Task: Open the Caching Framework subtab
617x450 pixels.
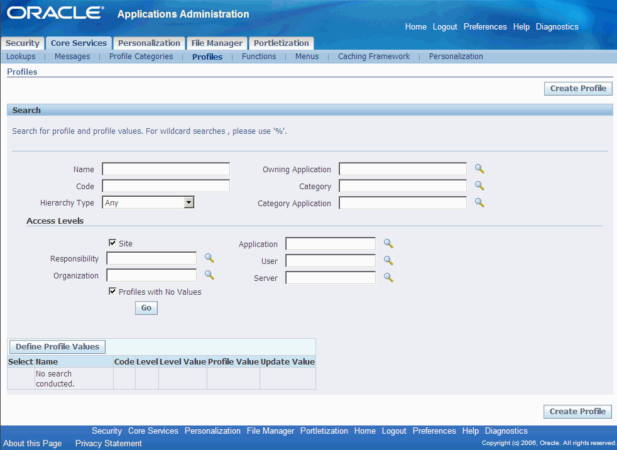Action: 374,57
